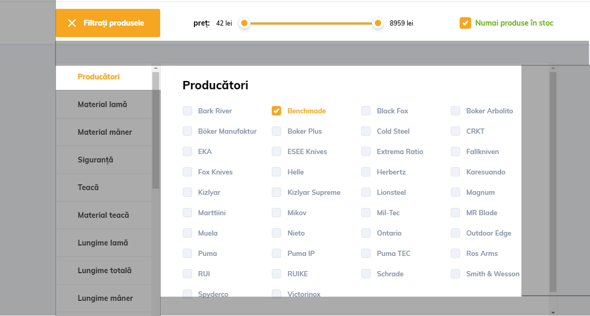Click the filter category list scrollbar thumb

click(156, 130)
